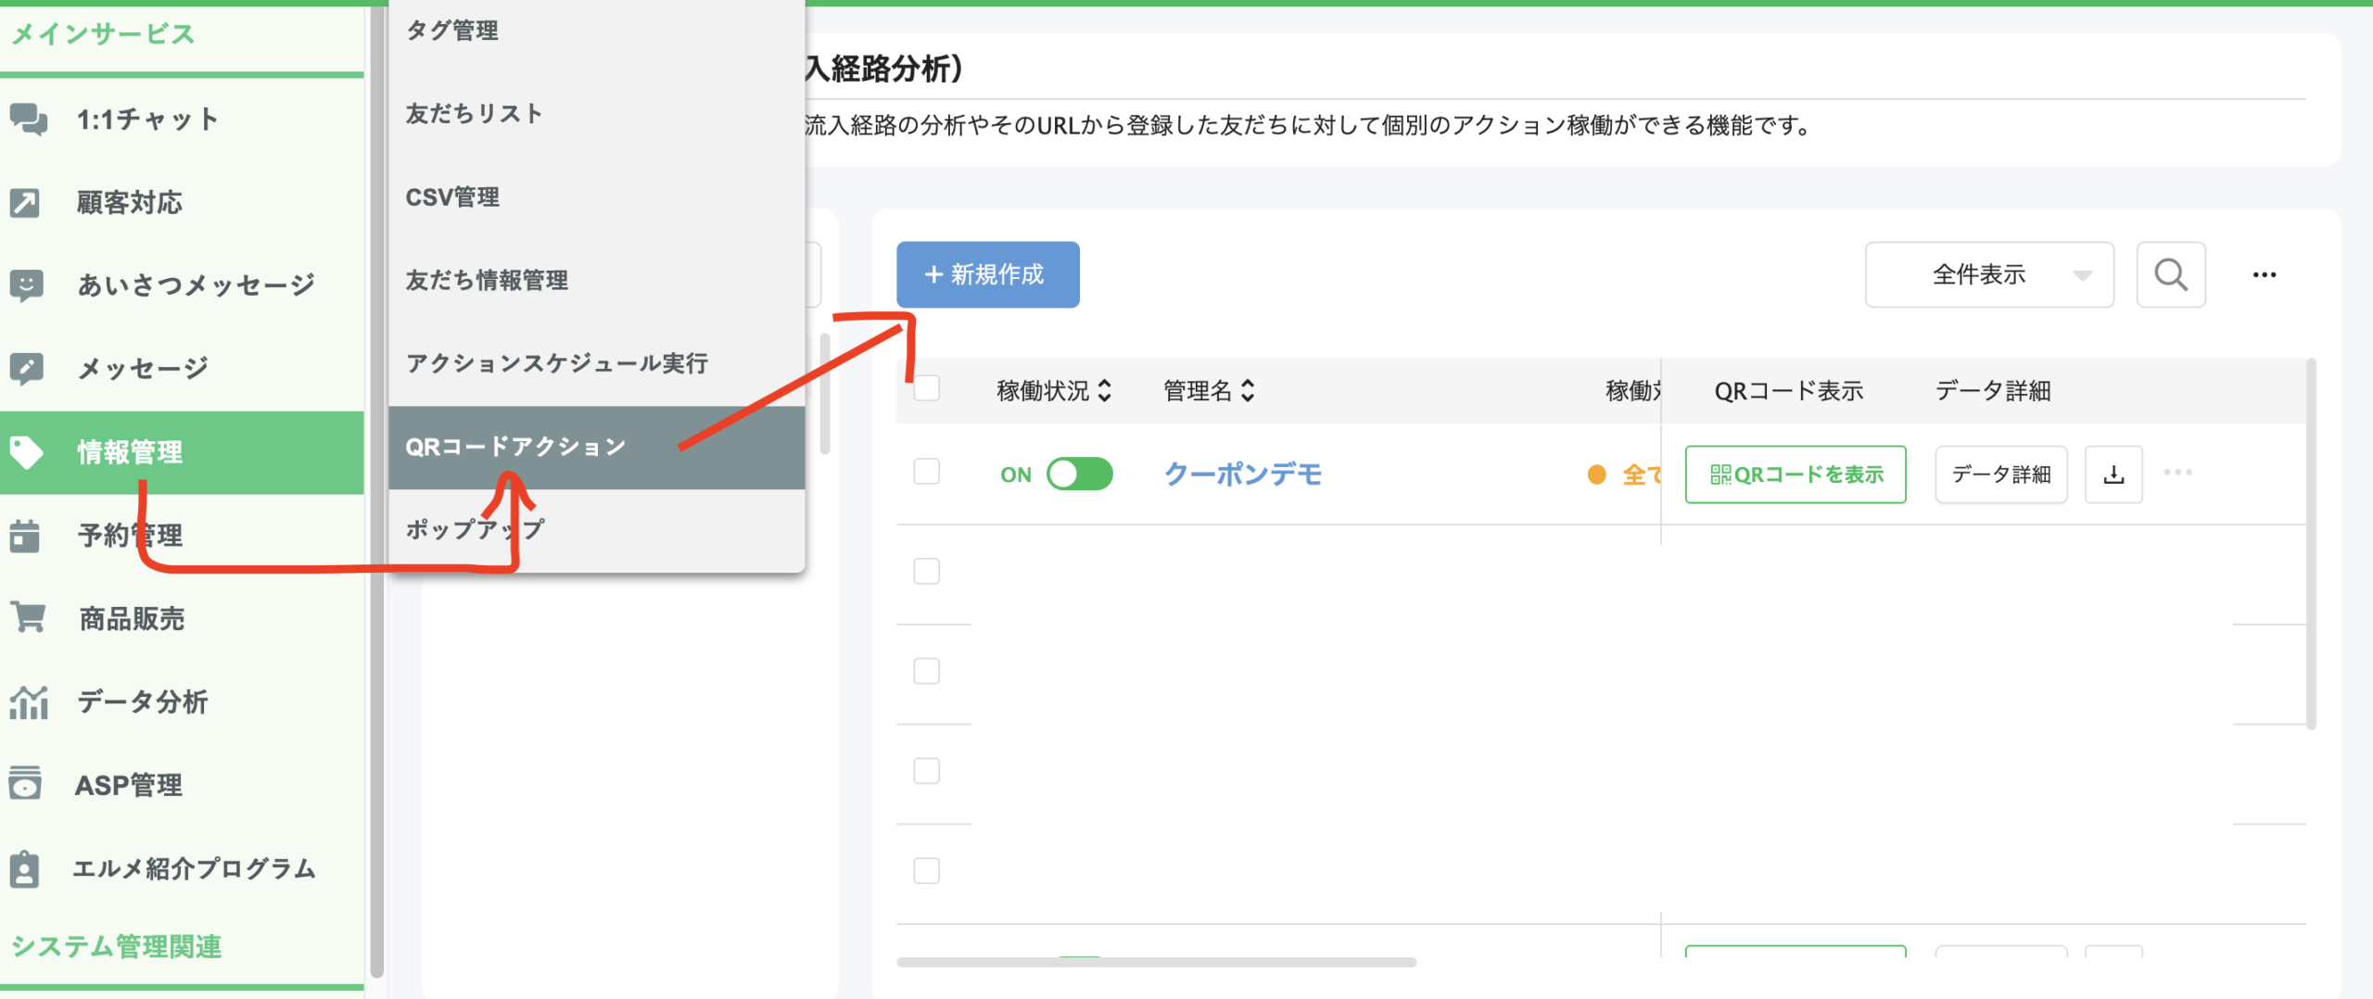Screen dimensions: 2373x999
Task: Click the 顧客対応 arrow icon in sidebar
Action: [25, 202]
